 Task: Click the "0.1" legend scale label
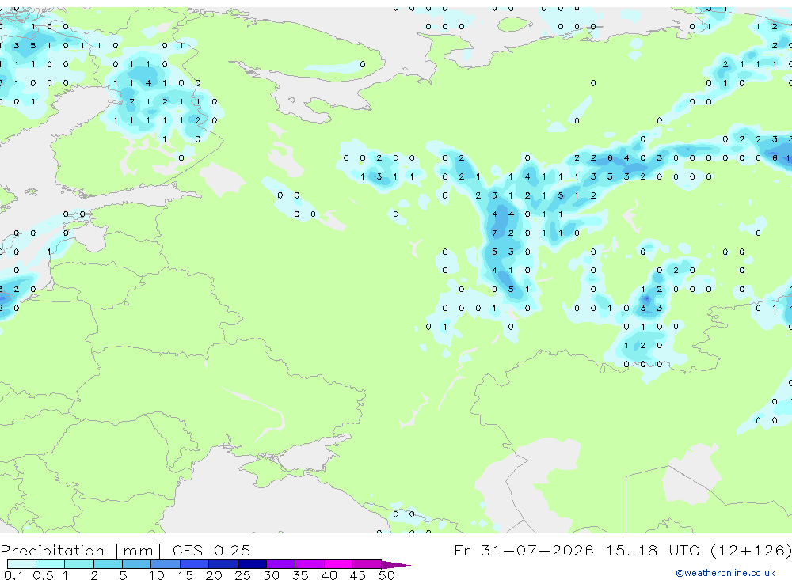click(x=13, y=575)
